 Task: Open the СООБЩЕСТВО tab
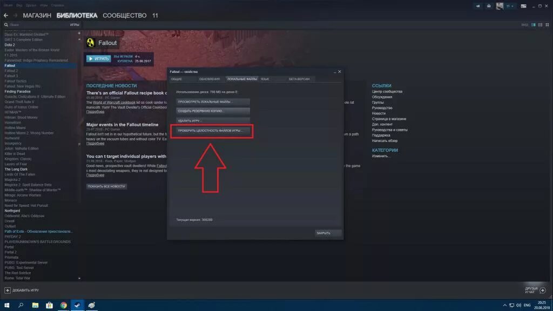point(125,16)
